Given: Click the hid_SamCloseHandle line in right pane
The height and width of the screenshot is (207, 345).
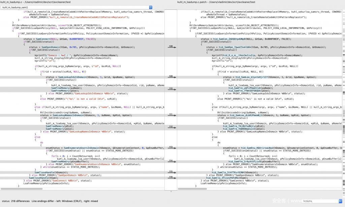Looking at the screenshot, I should (x=230, y=172).
